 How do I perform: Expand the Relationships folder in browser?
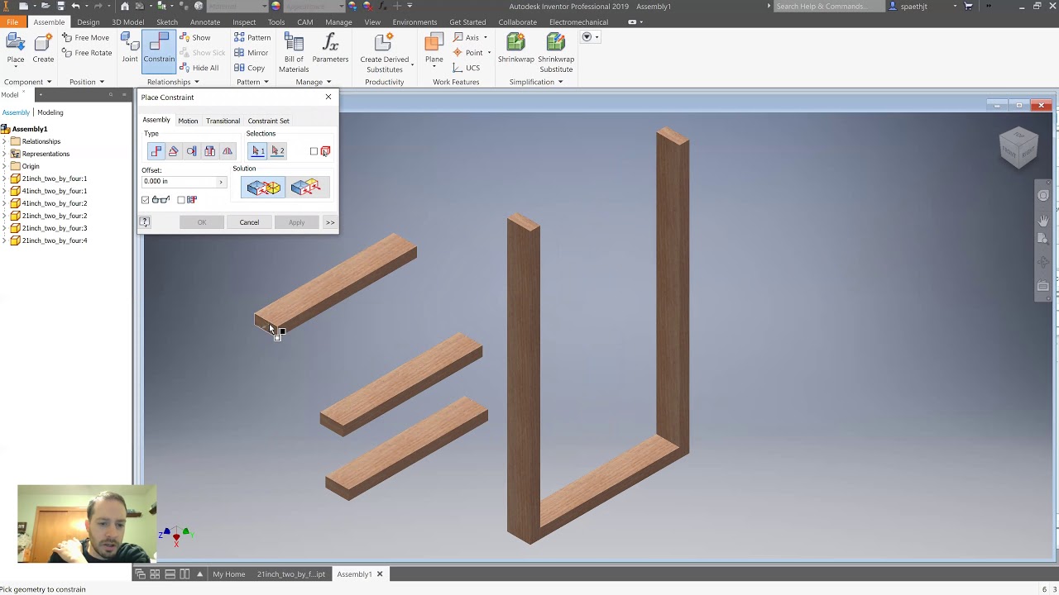click(x=4, y=141)
